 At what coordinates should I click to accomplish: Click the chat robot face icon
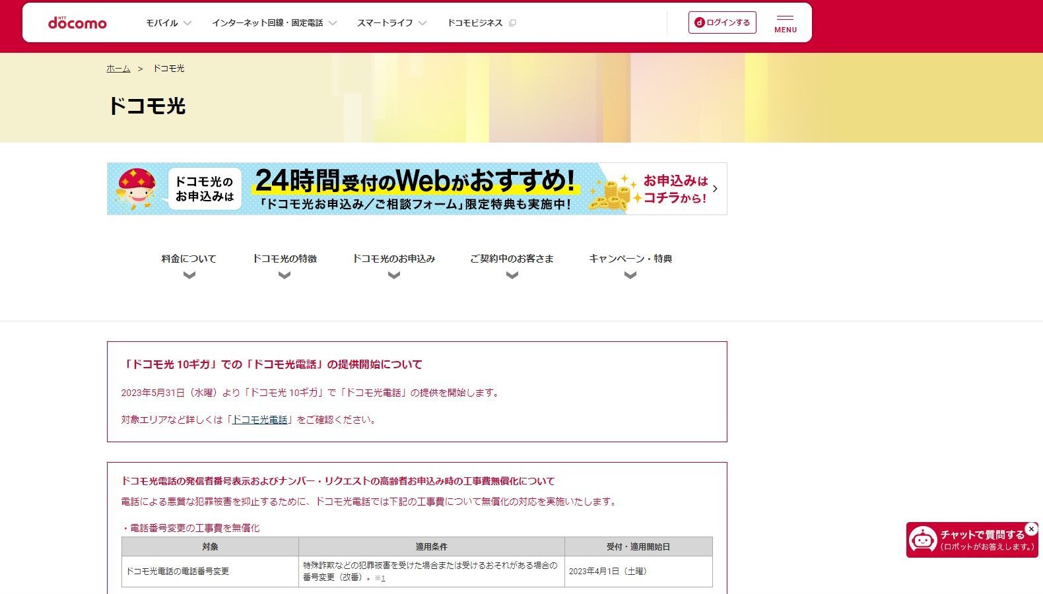[922, 540]
